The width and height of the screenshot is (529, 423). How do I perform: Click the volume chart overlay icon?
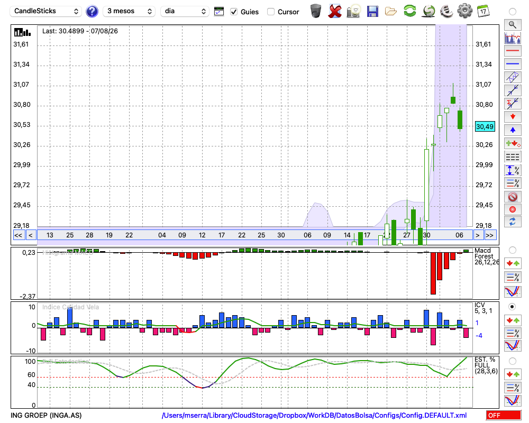pos(513,38)
